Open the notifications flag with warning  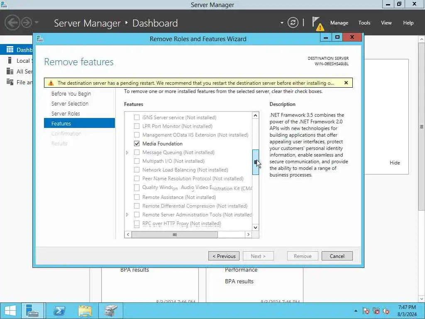(x=318, y=23)
